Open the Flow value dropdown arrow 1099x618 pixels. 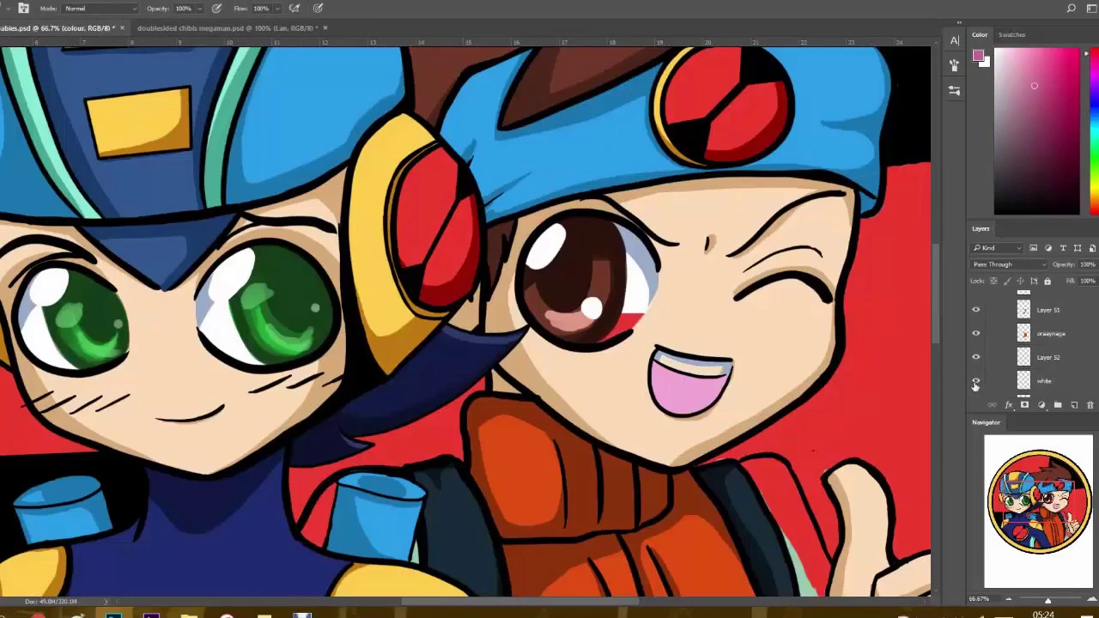pos(278,9)
